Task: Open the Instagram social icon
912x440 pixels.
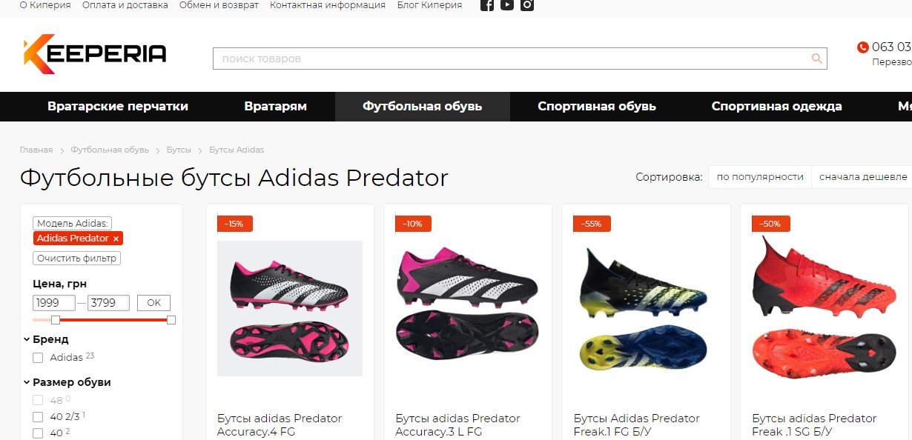Action: [x=527, y=5]
